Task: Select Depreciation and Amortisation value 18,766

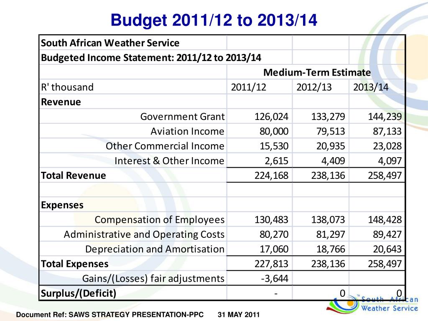Action: [x=331, y=249]
